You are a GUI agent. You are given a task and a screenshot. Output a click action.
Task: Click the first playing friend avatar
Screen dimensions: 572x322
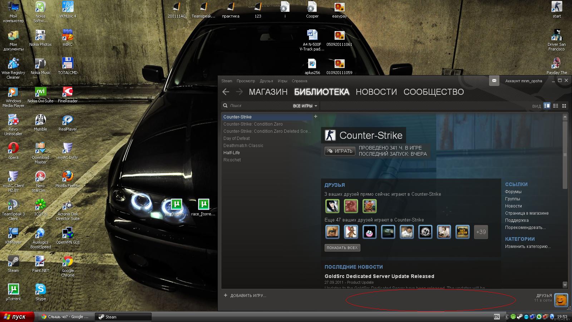click(x=332, y=206)
